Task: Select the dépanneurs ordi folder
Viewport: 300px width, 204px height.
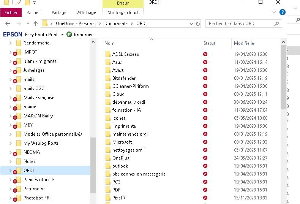Action: coord(129,102)
